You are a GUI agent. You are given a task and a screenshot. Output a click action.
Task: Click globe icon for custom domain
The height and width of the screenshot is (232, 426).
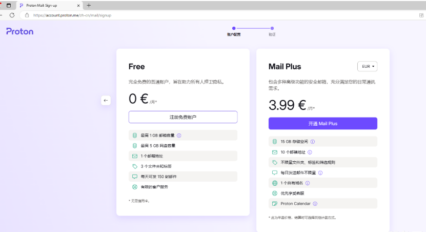[274, 183]
